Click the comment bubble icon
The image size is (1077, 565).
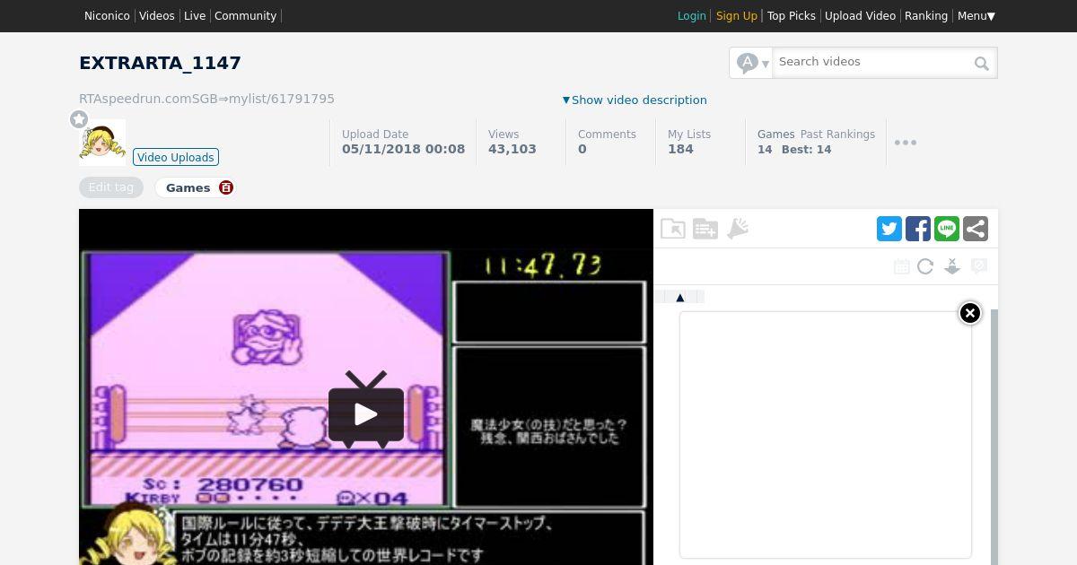(x=979, y=266)
